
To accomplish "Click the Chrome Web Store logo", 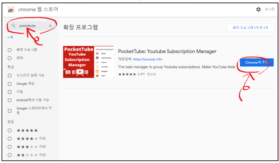I will point(11,9).
